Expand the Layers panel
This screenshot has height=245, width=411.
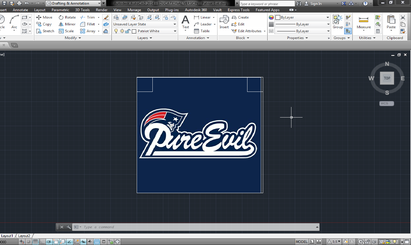pyautogui.click(x=145, y=38)
